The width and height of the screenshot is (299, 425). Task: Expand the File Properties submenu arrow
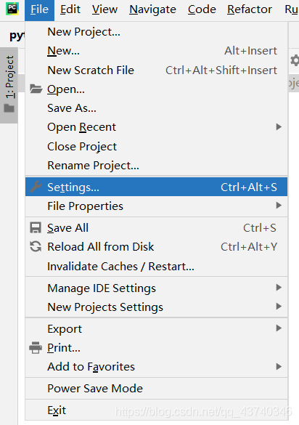click(279, 206)
